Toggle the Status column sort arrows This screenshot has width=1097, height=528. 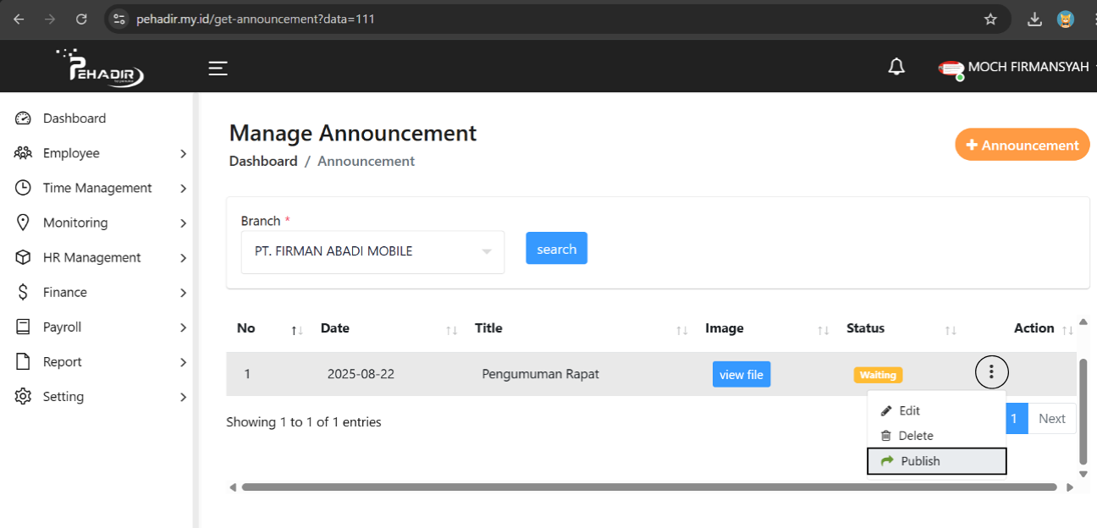click(x=950, y=331)
